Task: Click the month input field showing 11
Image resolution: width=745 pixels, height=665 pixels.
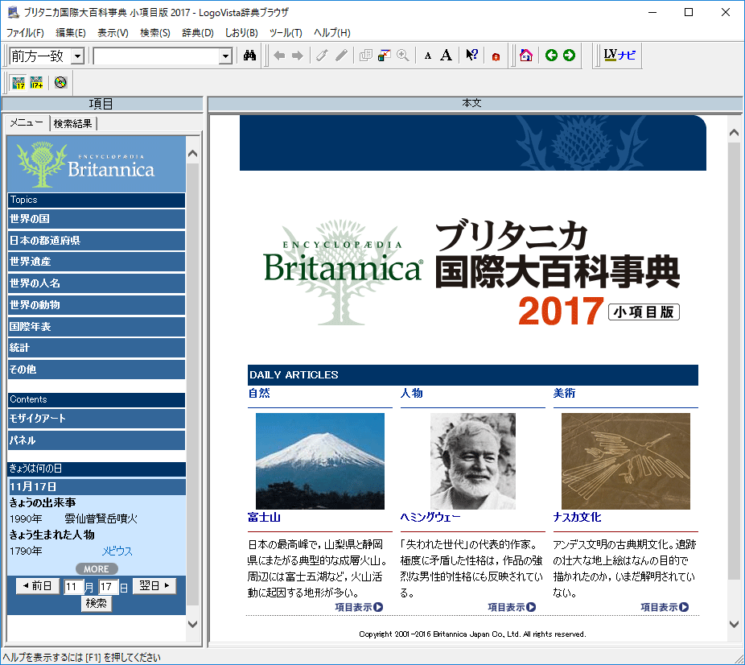Action: (x=73, y=587)
